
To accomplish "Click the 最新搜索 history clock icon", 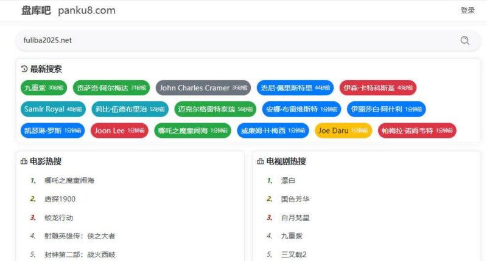I will click(x=24, y=69).
